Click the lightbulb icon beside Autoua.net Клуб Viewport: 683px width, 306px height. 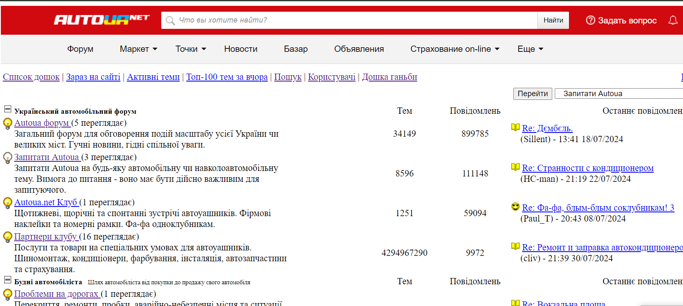[x=8, y=203]
